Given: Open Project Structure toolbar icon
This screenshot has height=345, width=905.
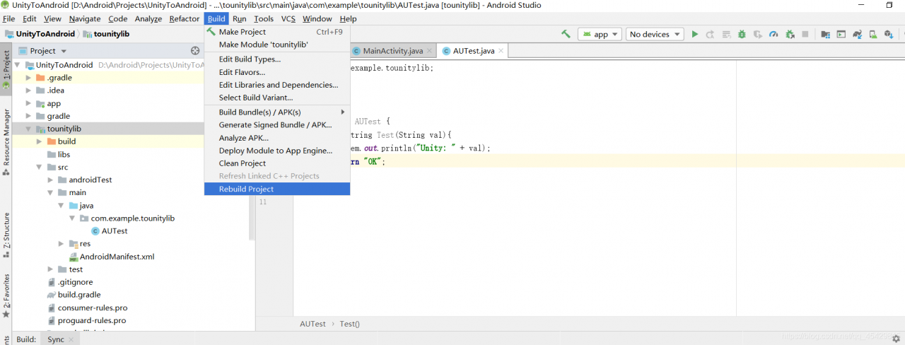Looking at the screenshot, I should point(825,34).
